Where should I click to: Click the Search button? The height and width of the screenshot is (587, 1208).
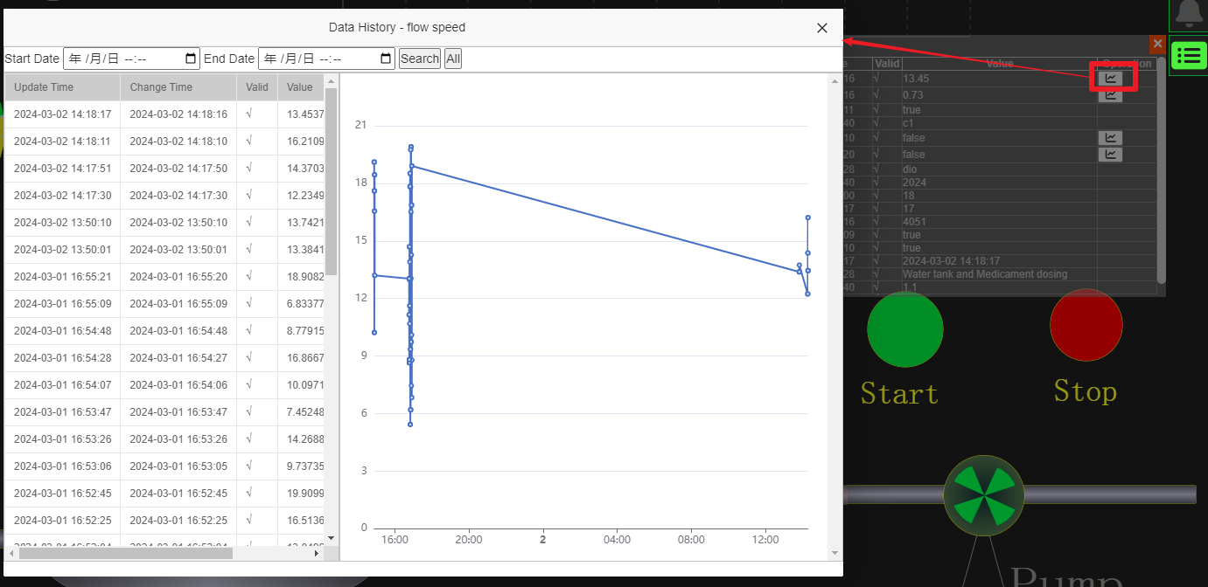pos(420,59)
